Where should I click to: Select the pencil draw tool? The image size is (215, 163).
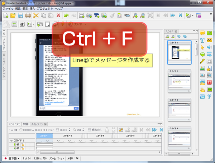pyautogui.click(x=202, y=61)
